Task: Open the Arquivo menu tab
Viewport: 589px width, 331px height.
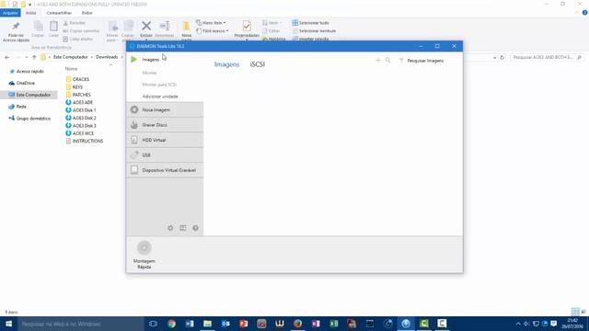Action: [10, 13]
